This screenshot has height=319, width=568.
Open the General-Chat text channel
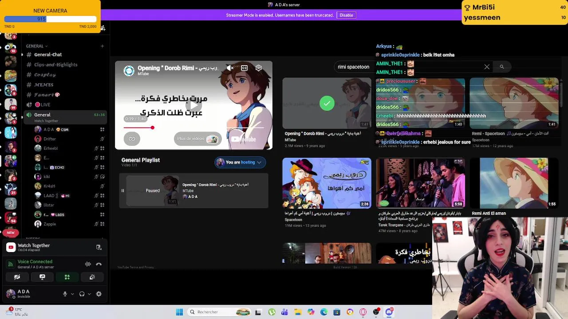[x=48, y=55]
